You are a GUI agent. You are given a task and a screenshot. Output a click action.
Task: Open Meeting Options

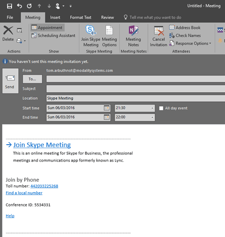click(x=110, y=36)
